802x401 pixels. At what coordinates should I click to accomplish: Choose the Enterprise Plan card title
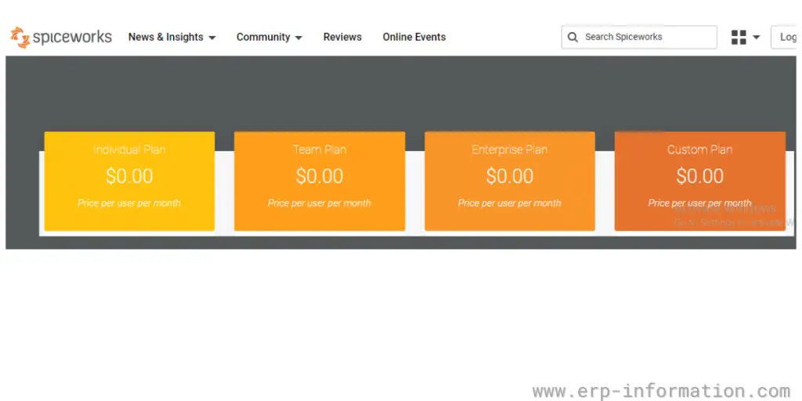pos(509,150)
